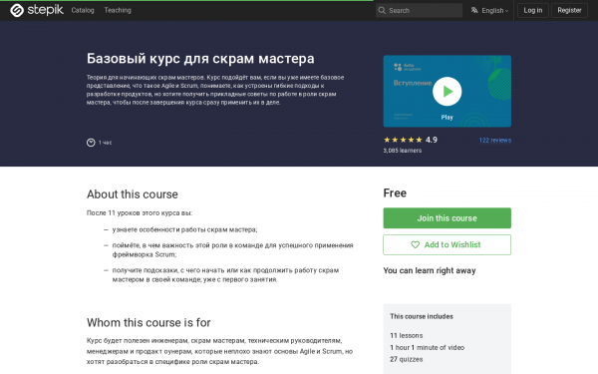
Task: Open the Catalog menu
Action: 83,10
